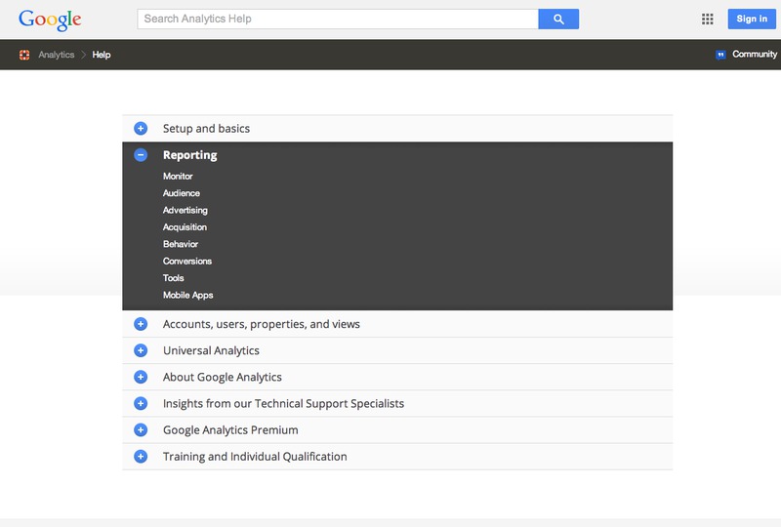Click the Community speech bubble icon

coord(720,55)
